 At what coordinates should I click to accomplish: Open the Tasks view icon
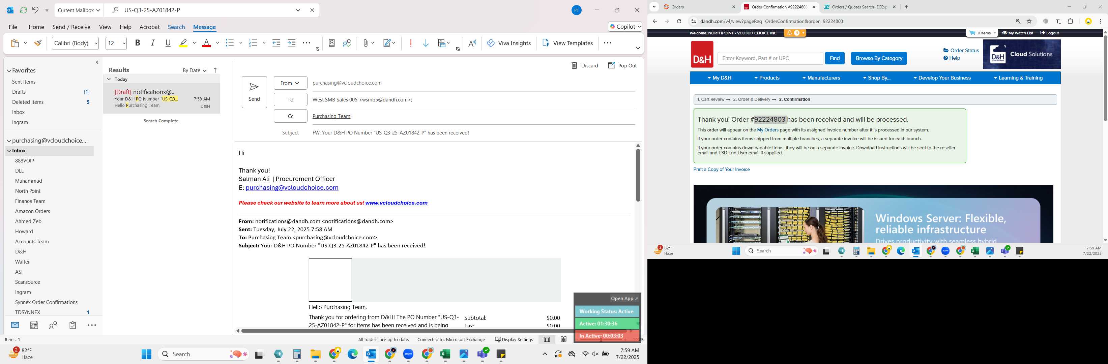tap(73, 325)
